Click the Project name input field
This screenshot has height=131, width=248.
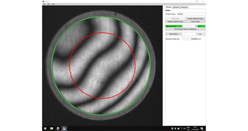(x=191, y=14)
